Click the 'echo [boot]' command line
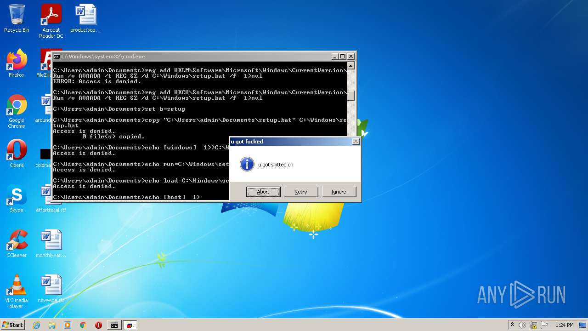 click(x=127, y=197)
